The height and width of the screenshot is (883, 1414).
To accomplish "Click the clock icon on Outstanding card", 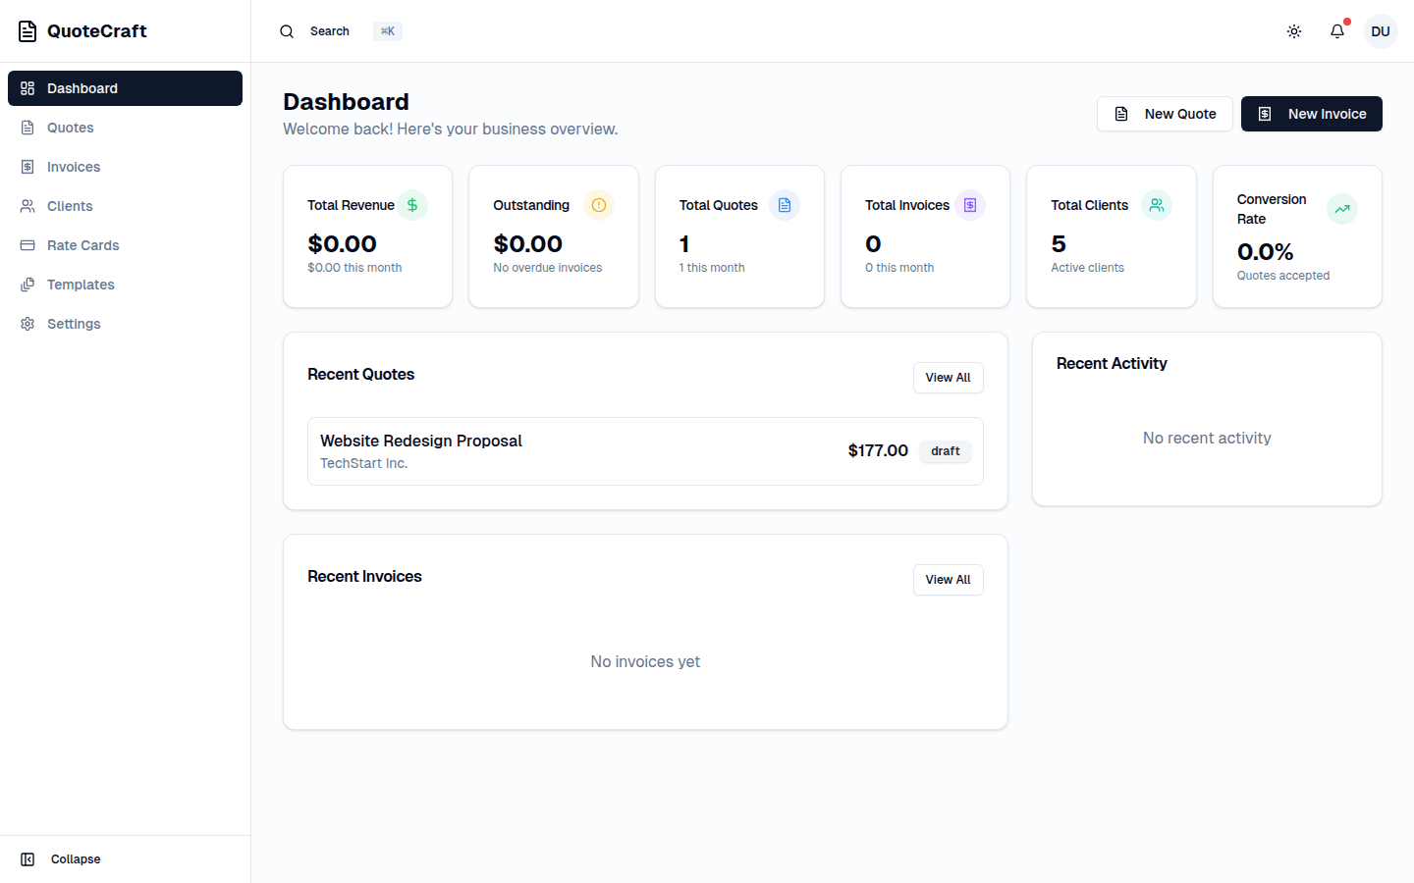I will pos(598,205).
